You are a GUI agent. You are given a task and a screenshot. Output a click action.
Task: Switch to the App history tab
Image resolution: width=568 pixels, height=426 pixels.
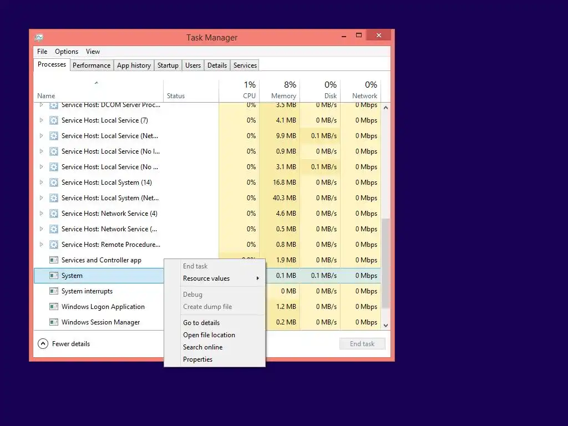(x=134, y=65)
